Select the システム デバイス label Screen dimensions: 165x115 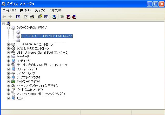coord(27,69)
